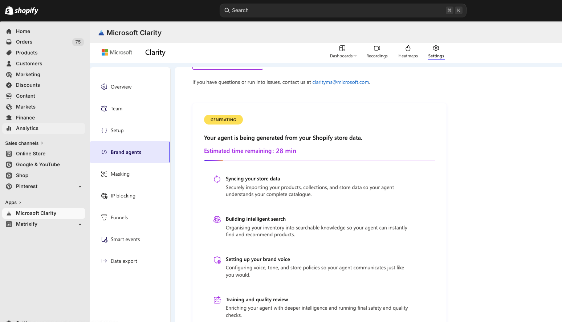This screenshot has height=322, width=562.
Task: Open Microsoft Clarity app in sidebar
Action: (44, 213)
